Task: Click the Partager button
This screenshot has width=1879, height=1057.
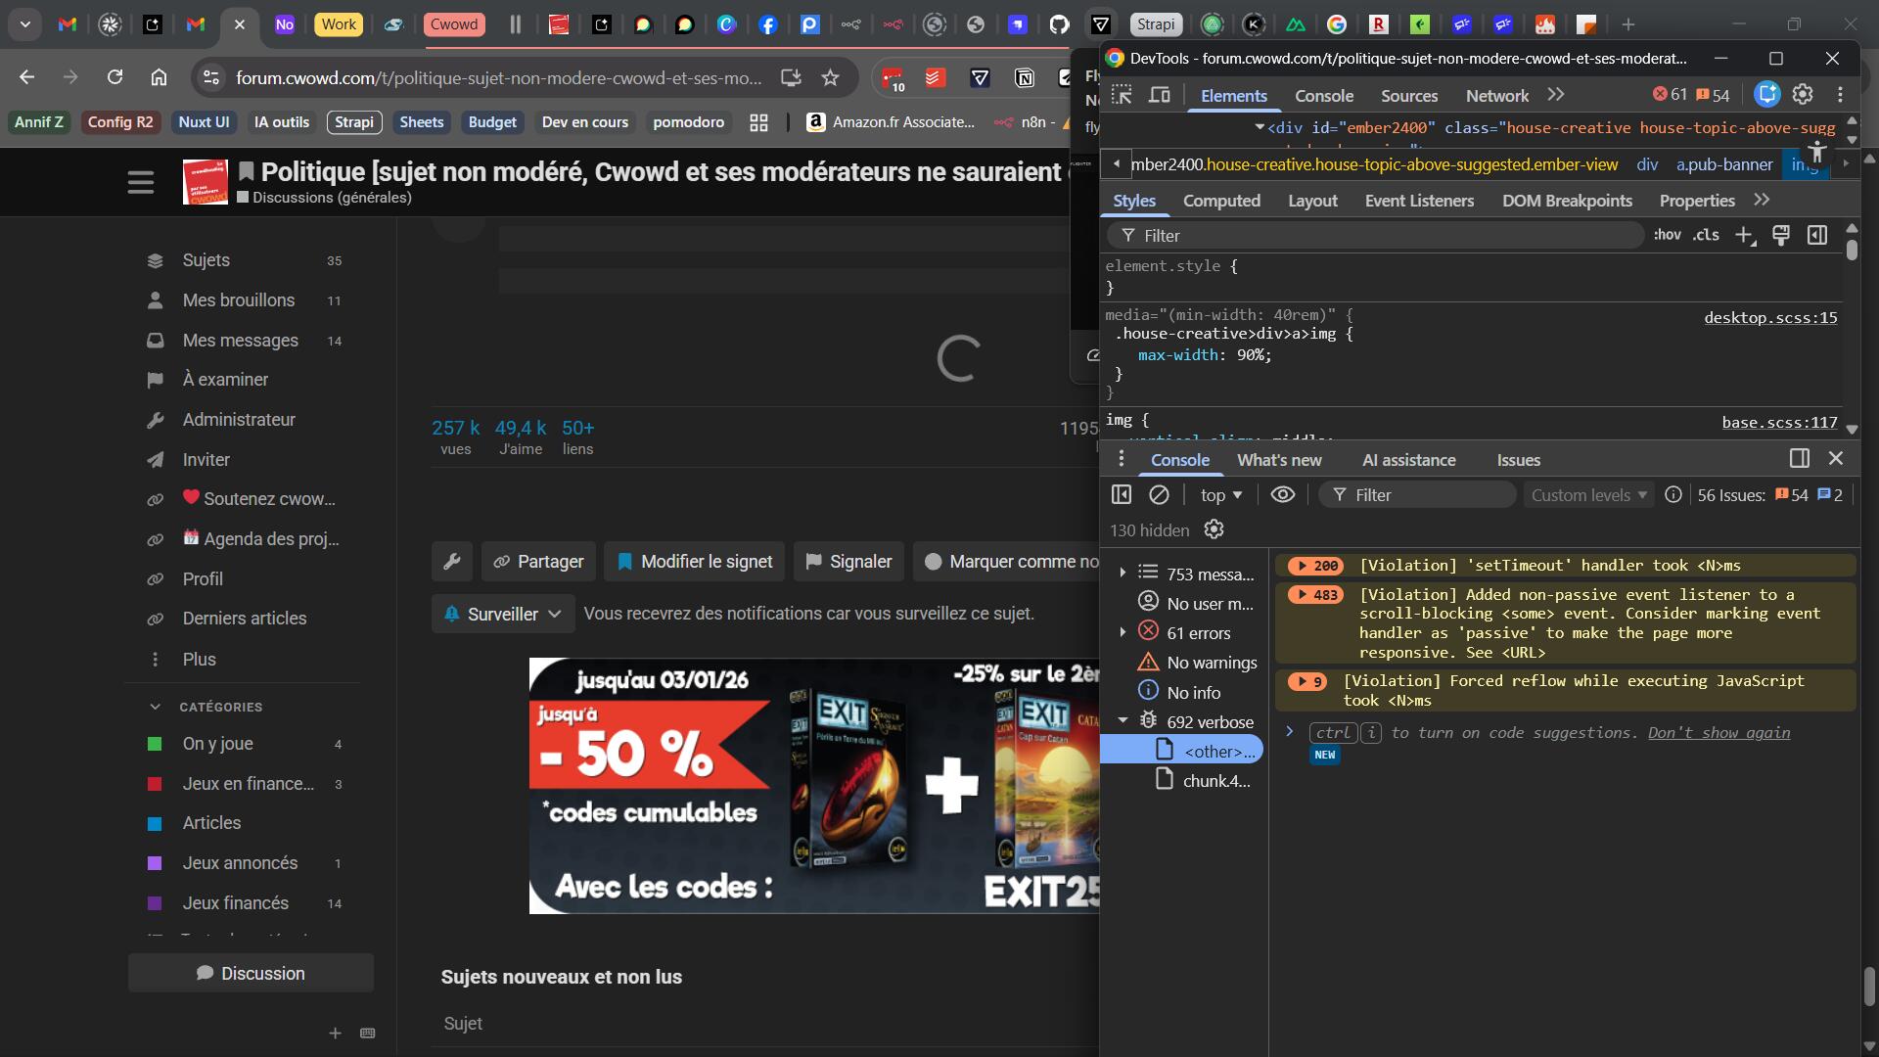Action: [538, 562]
